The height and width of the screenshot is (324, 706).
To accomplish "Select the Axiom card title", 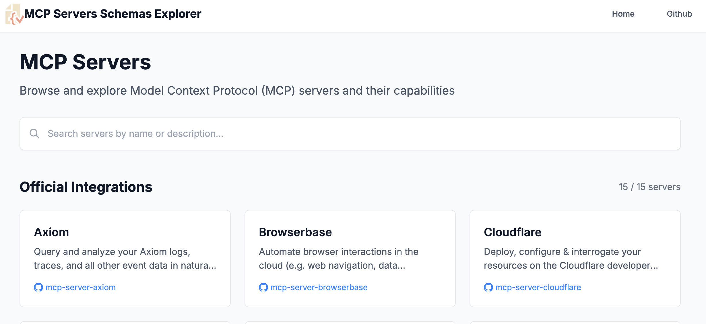I will [x=51, y=232].
